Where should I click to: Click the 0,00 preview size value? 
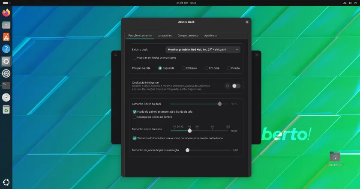tap(235, 150)
